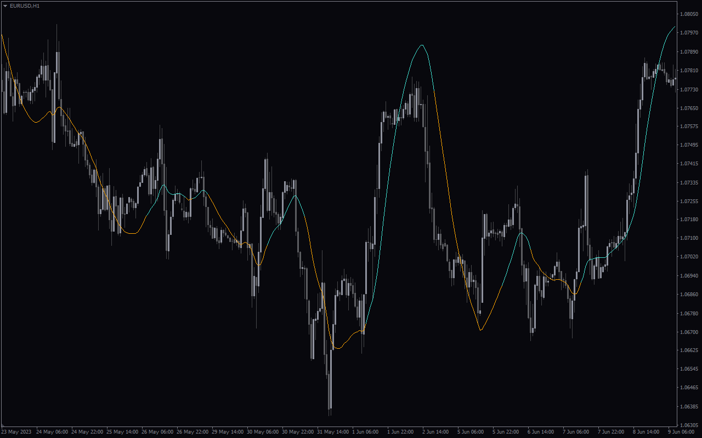This screenshot has height=438, width=702.
Task: Click the 1.06385 price label
Action: coord(689,406)
